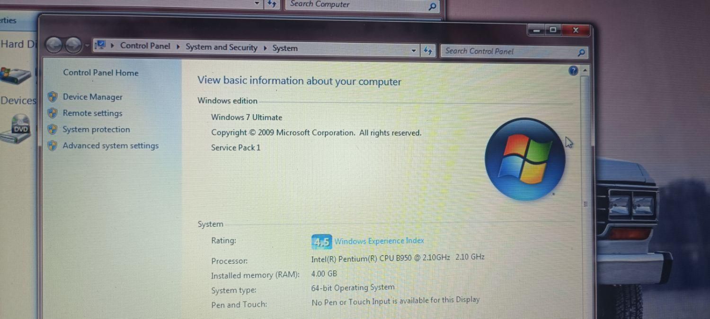This screenshot has height=319, width=710.
Task: Click the computer icon in the address bar
Action: click(x=100, y=45)
